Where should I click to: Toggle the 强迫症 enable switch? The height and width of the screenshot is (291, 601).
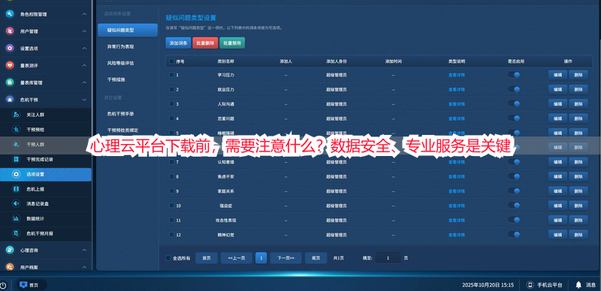514,205
